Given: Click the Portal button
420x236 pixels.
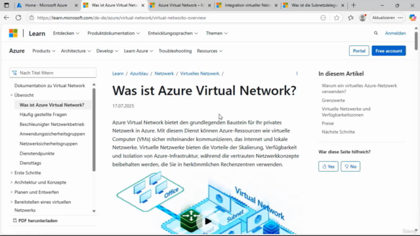Looking at the screenshot, I should (359, 51).
